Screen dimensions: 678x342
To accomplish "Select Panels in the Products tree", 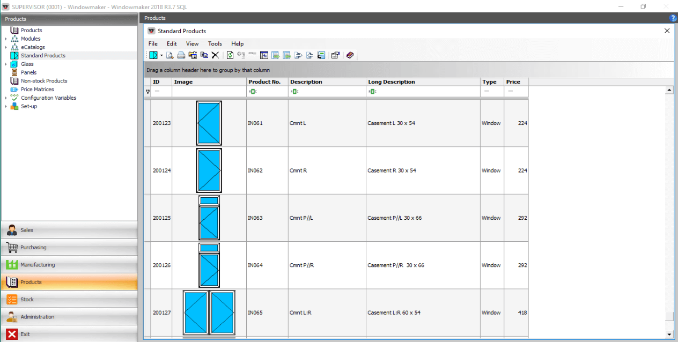I will [x=28, y=72].
